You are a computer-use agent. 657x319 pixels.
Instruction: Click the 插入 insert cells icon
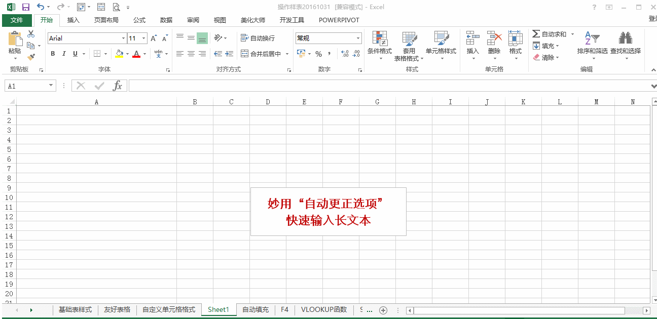pyautogui.click(x=472, y=38)
